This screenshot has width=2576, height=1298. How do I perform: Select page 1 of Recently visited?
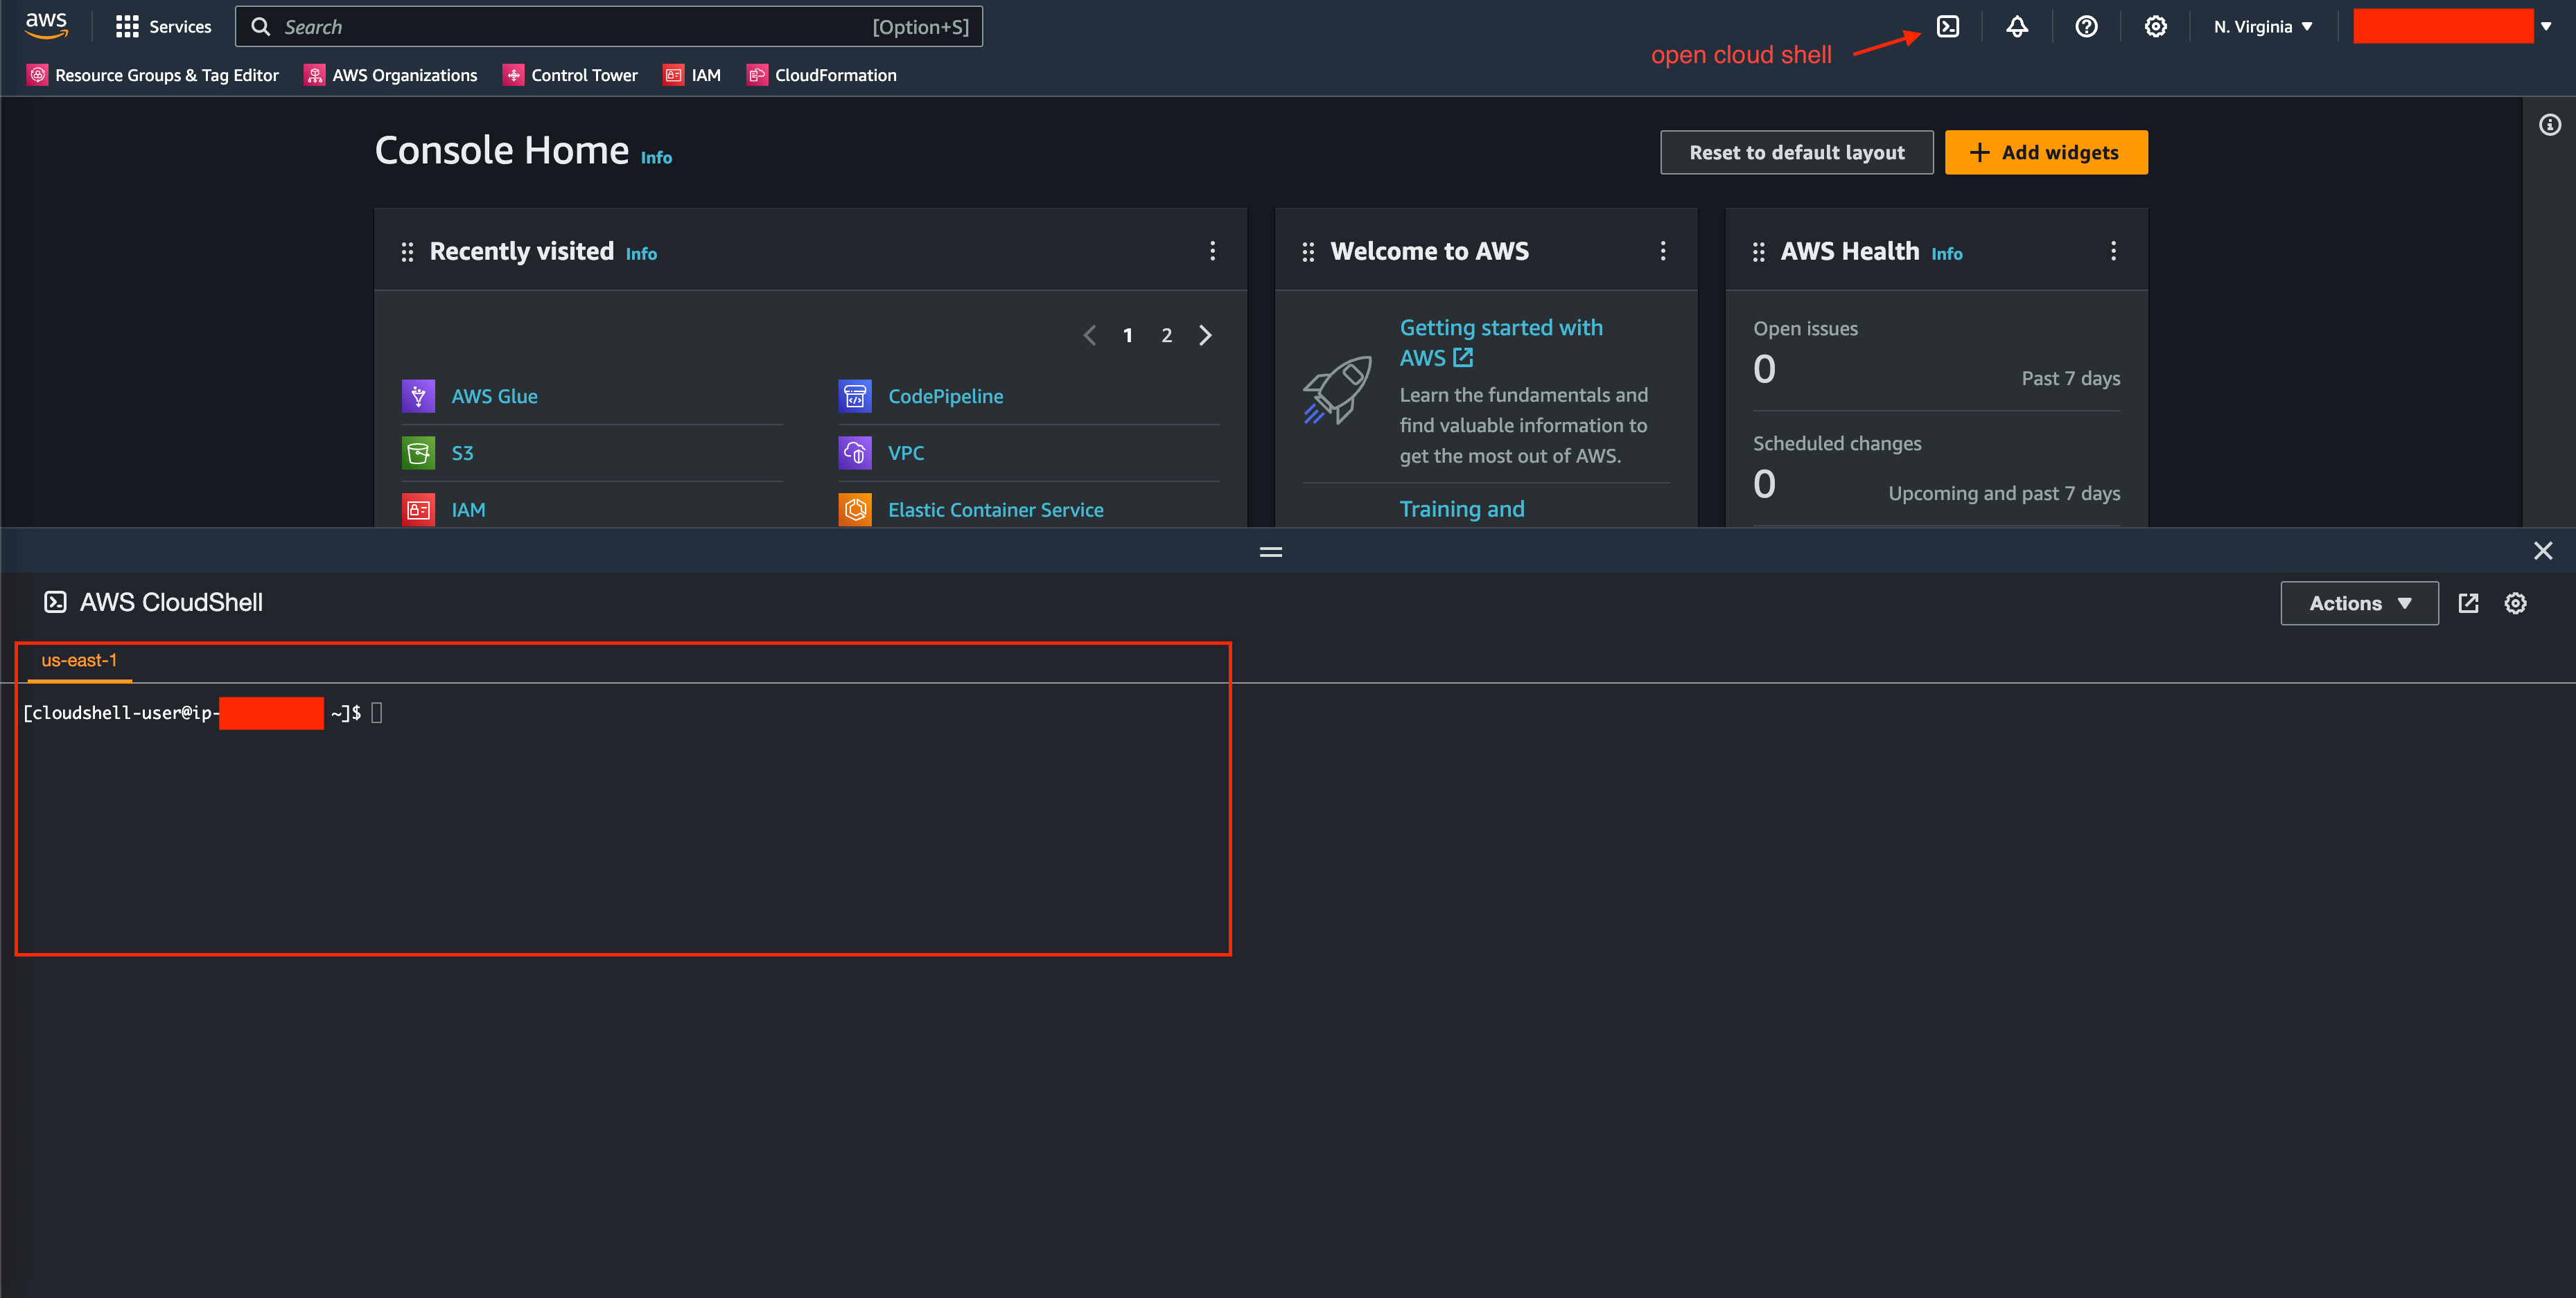tap(1128, 336)
